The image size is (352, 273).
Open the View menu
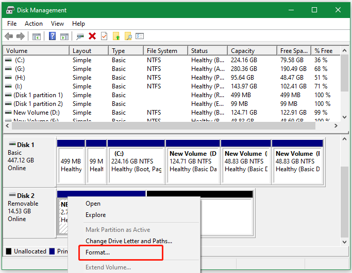pyautogui.click(x=57, y=24)
